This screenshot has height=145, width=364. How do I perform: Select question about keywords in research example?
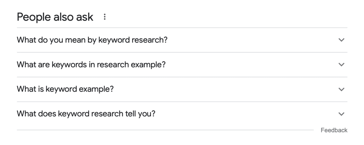point(91,64)
